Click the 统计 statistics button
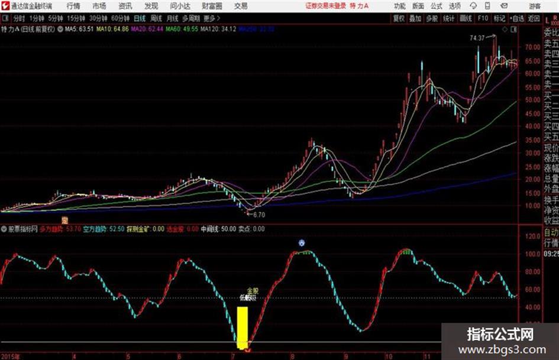 pos(449,18)
